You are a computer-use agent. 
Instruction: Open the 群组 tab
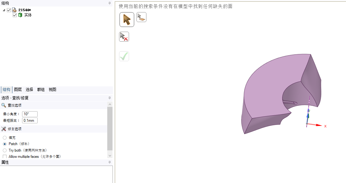(41, 89)
